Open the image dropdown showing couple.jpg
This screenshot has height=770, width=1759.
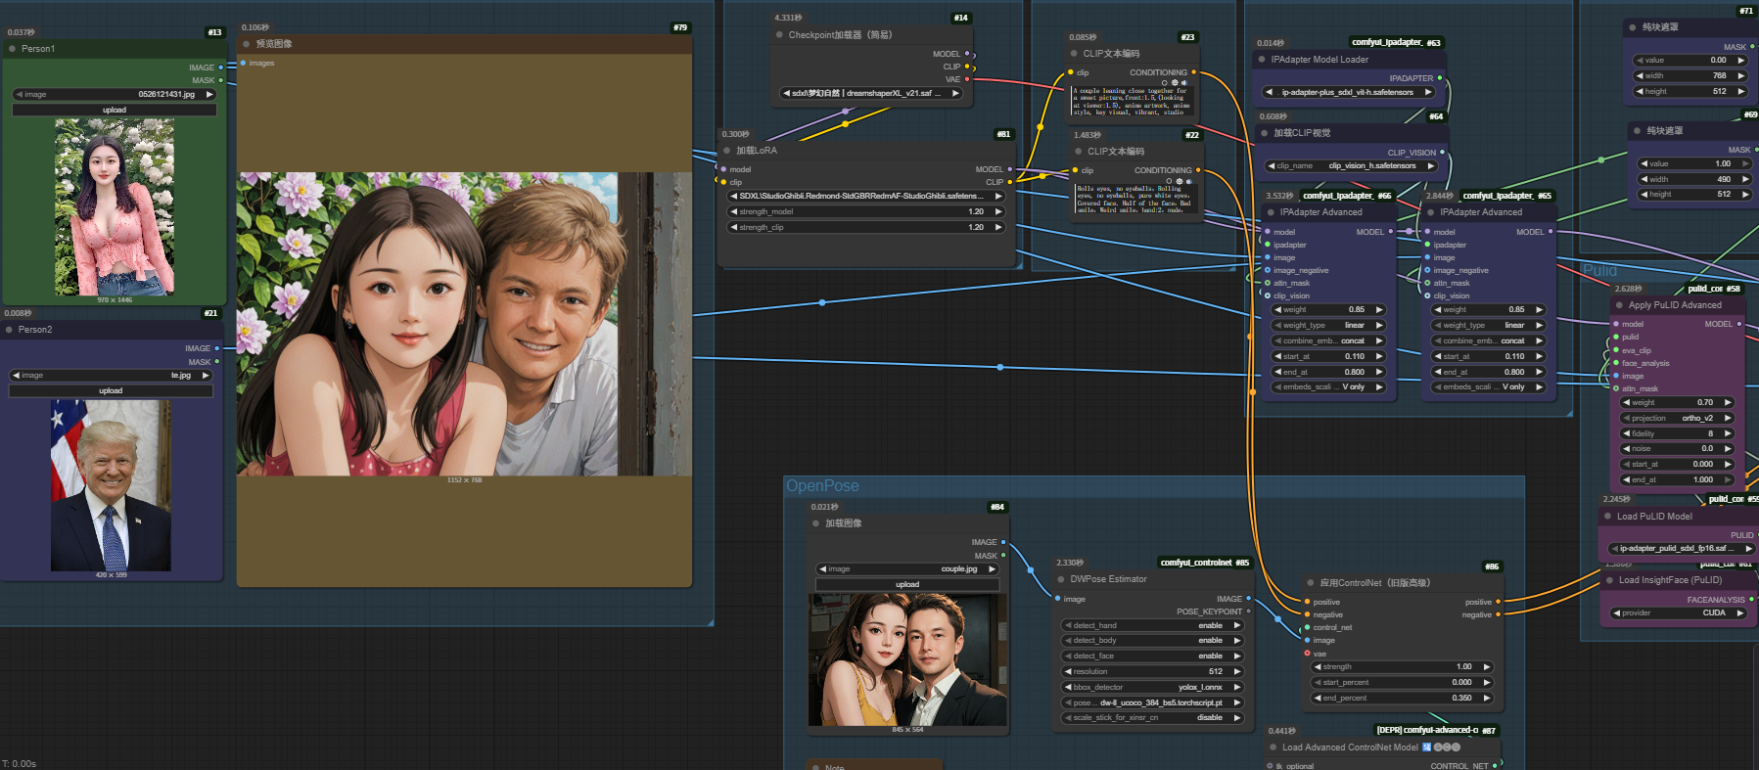(x=907, y=568)
